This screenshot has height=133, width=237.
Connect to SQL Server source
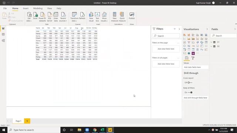pos(50,17)
